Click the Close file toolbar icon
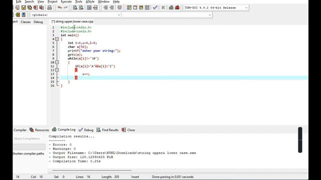Viewport: 321px width, 180px height. [36, 7]
